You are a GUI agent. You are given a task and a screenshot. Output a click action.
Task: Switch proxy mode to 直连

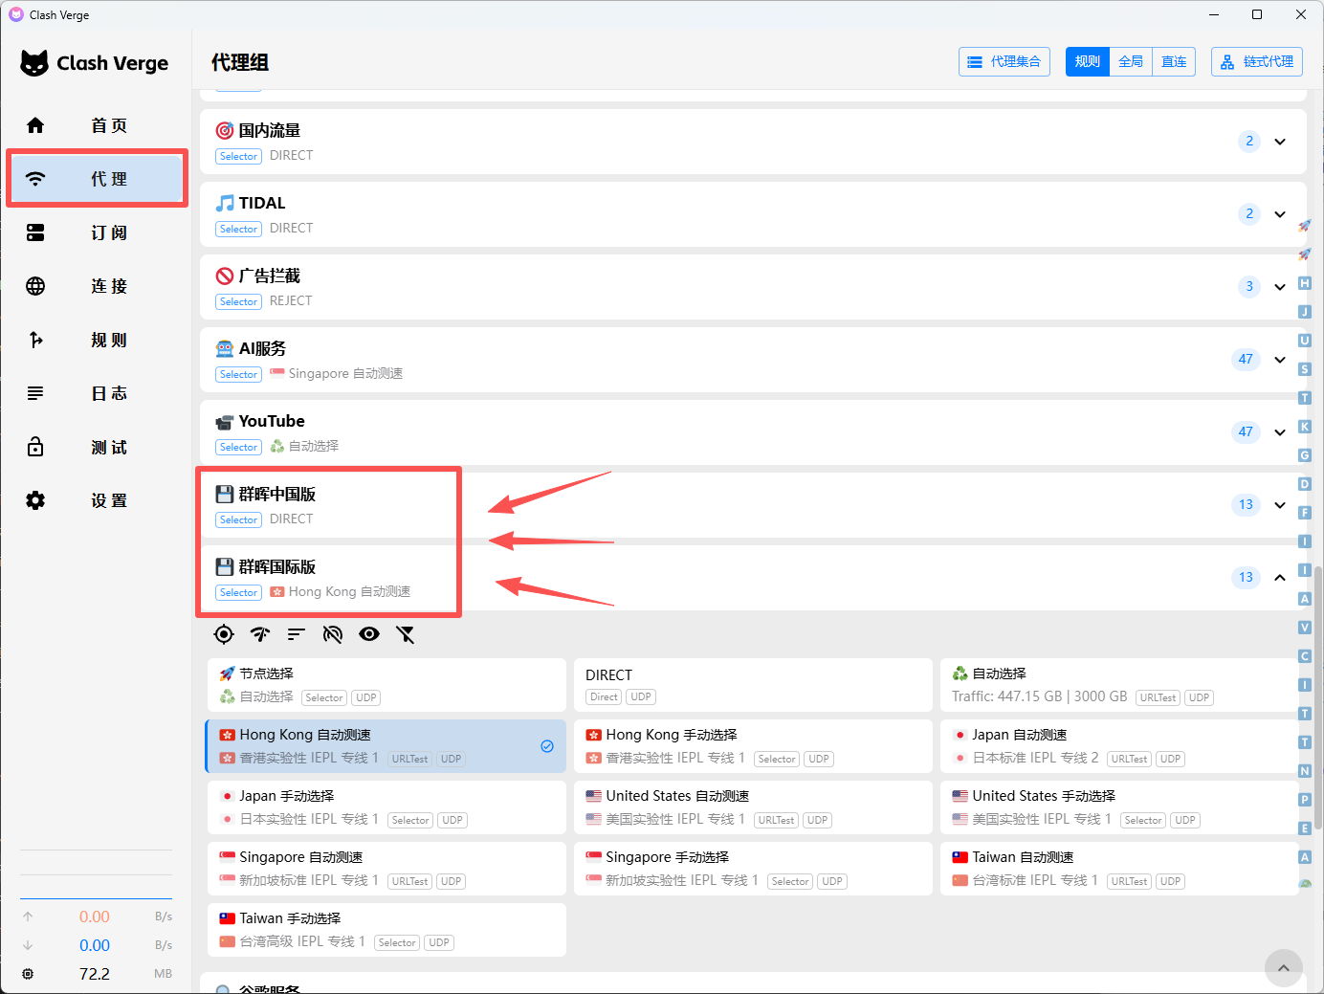coord(1174,60)
